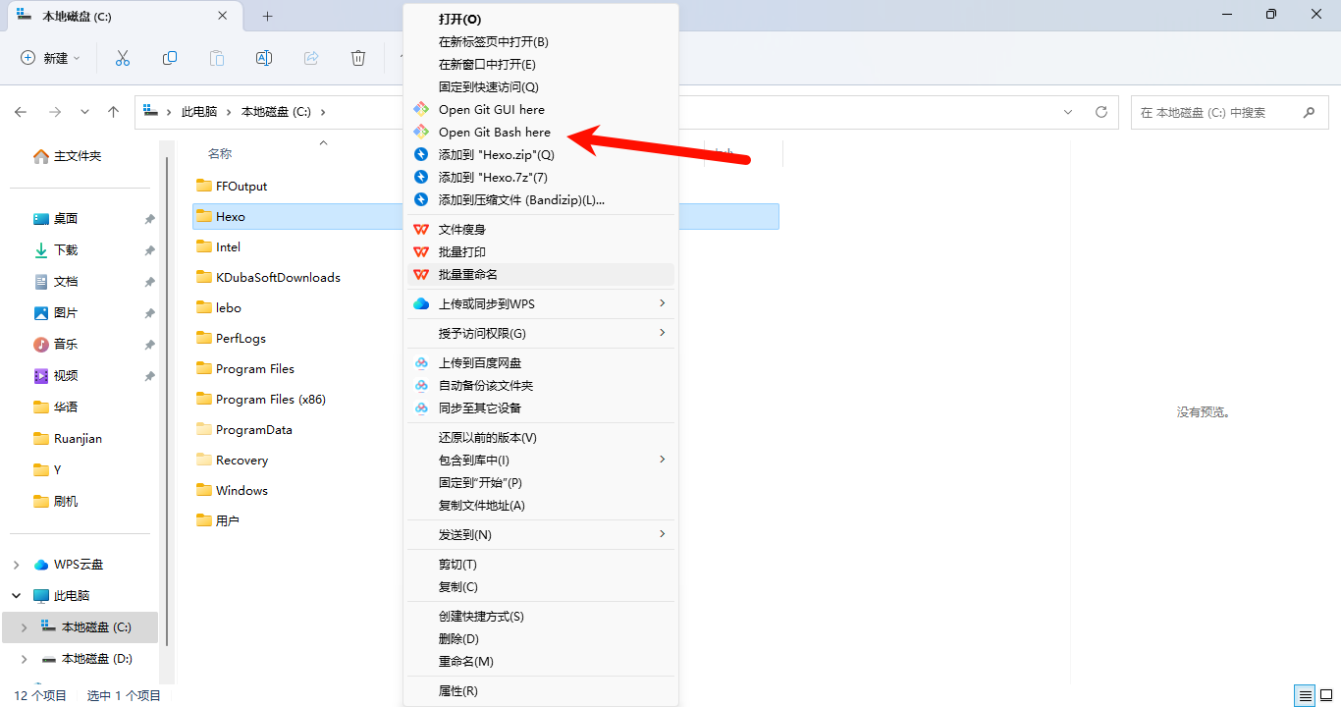1341x707 pixels.
Task: Click the Delete trash icon in toolbar
Action: tap(358, 58)
